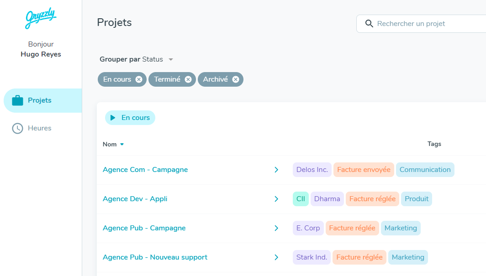
Task: Click the Communication tag
Action: pyautogui.click(x=425, y=170)
